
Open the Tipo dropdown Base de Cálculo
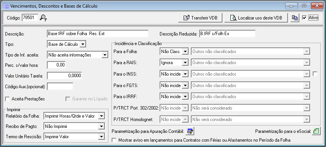point(67,44)
